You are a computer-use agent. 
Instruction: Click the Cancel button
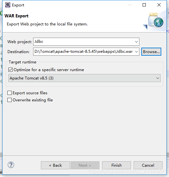(148, 165)
